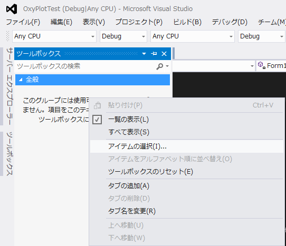Toggle the 一覧の表示(L) checkmark
286x246 pixels.
97,120
